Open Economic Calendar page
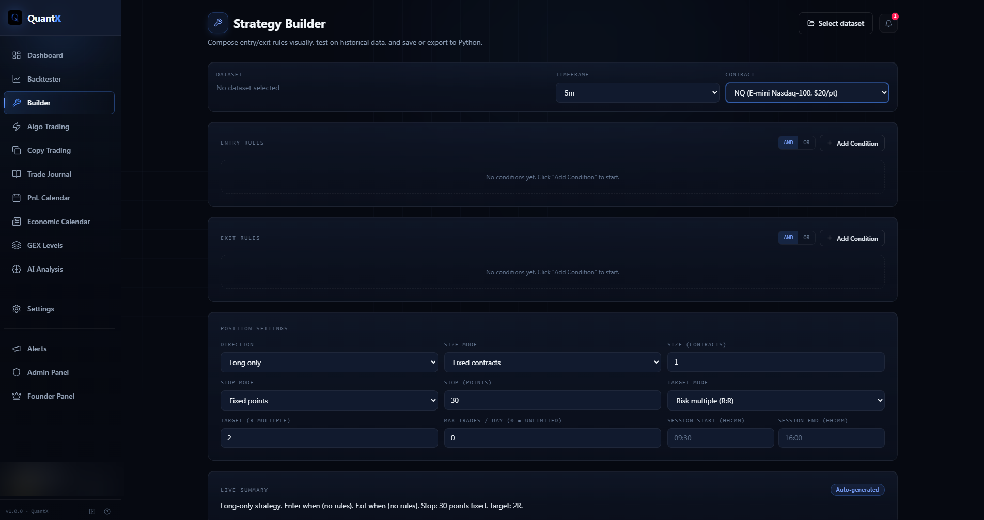Viewport: 984px width, 520px height. [59, 222]
